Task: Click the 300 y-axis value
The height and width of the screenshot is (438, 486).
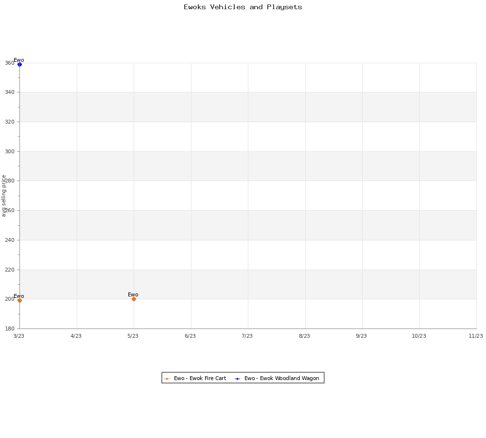Action: [x=10, y=151]
